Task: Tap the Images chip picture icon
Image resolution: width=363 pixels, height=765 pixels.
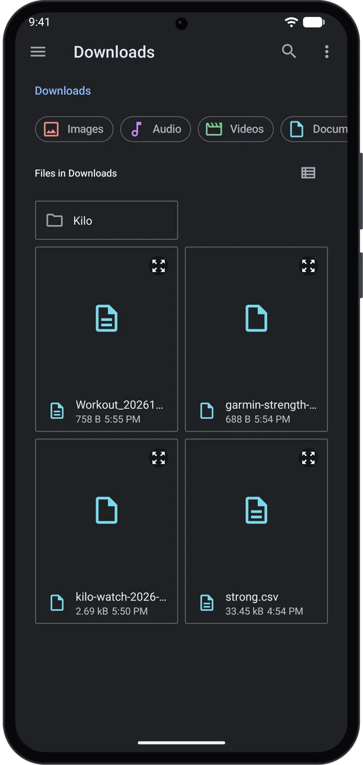Action: (x=51, y=129)
